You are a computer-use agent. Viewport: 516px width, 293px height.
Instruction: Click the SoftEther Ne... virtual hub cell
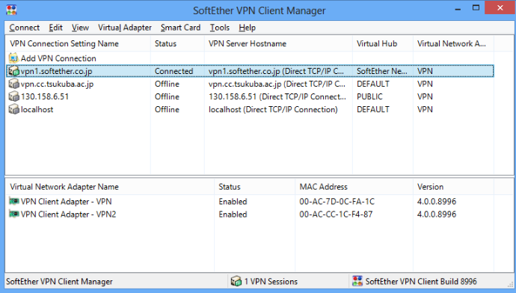pyautogui.click(x=381, y=71)
